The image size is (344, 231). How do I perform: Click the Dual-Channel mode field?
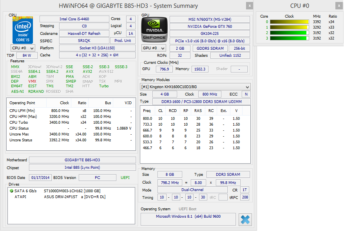pos(192,190)
